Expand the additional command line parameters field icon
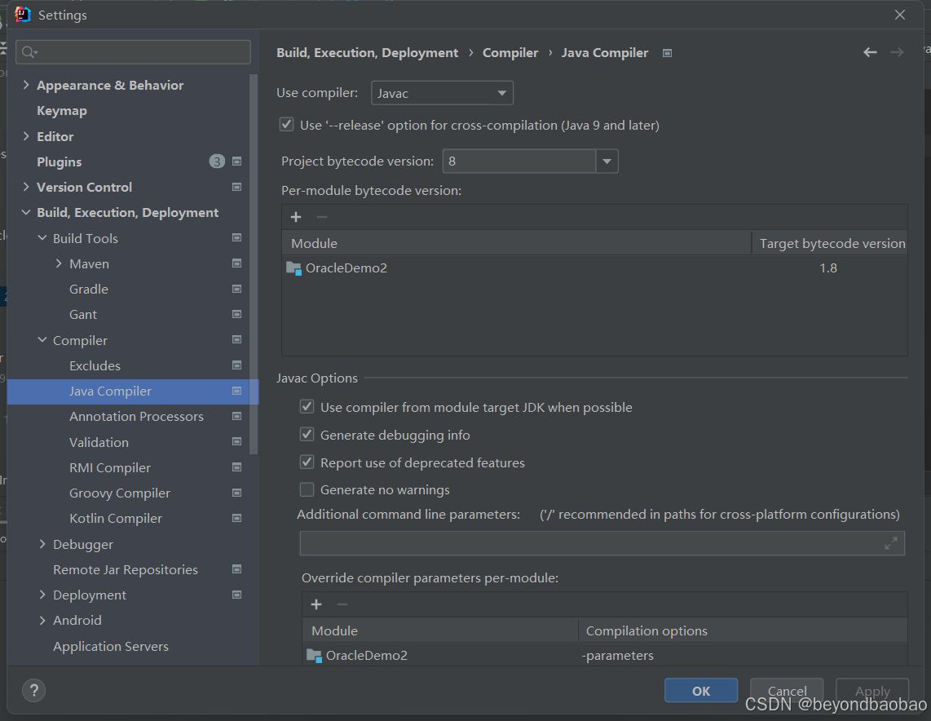 click(890, 543)
